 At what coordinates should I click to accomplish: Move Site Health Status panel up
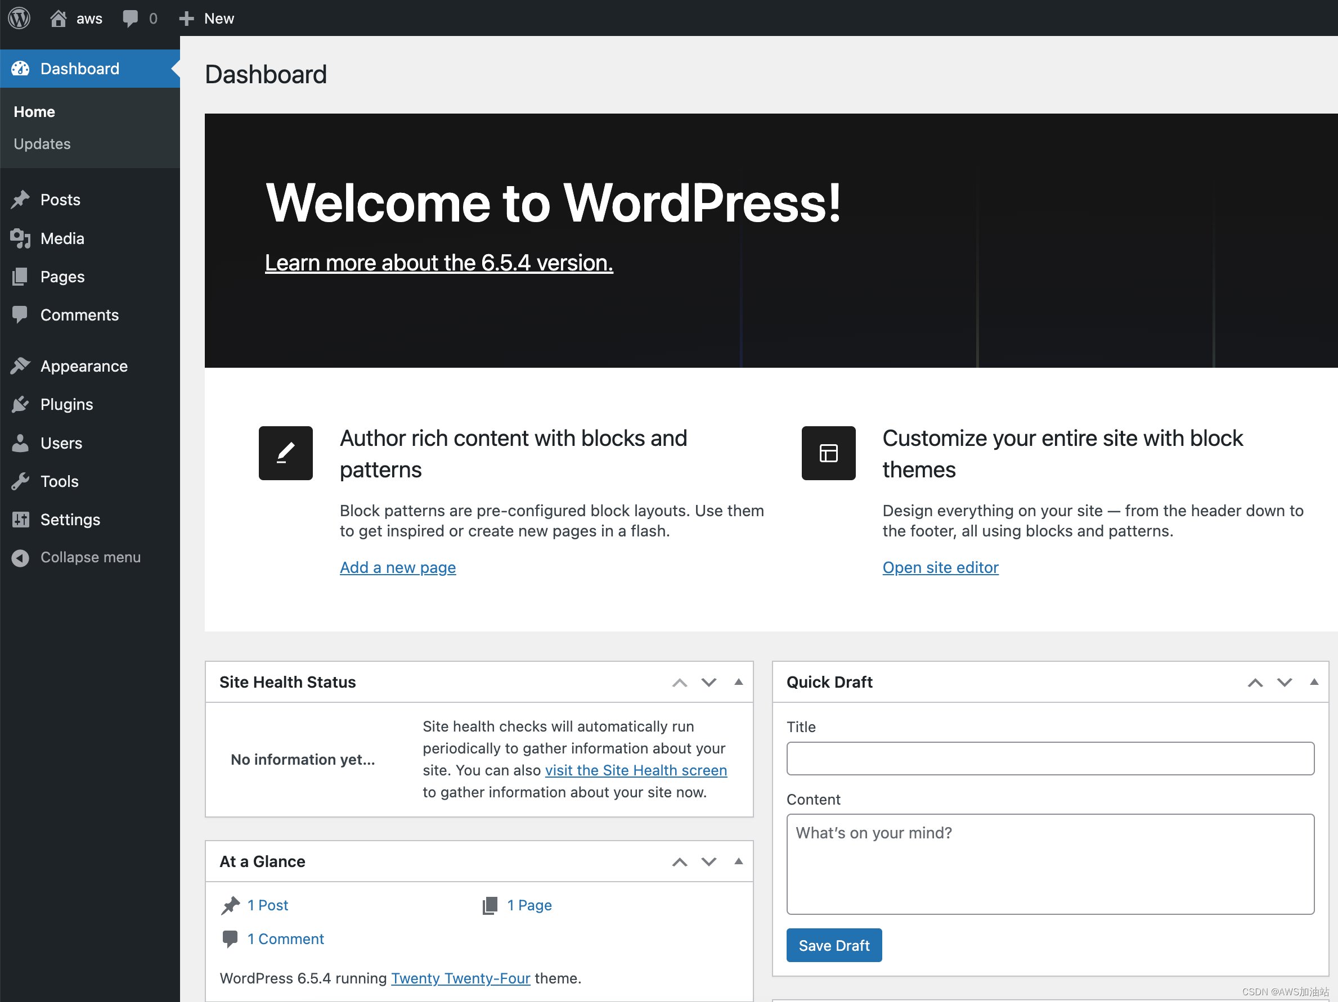point(680,682)
